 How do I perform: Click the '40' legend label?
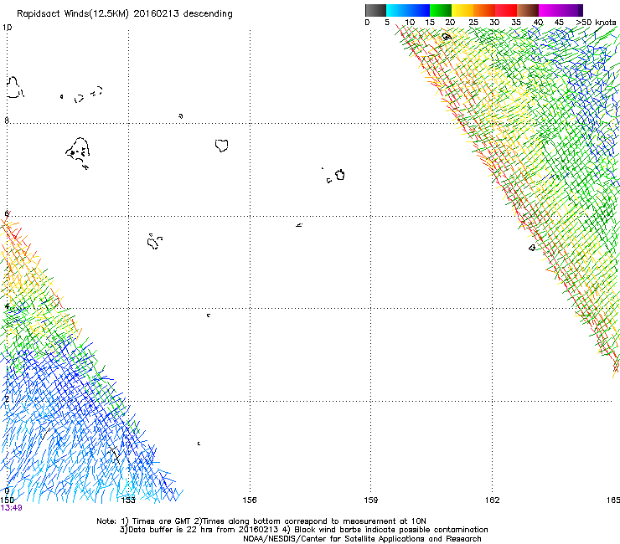tap(538, 23)
